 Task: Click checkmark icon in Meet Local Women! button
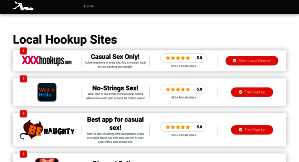click(x=234, y=61)
